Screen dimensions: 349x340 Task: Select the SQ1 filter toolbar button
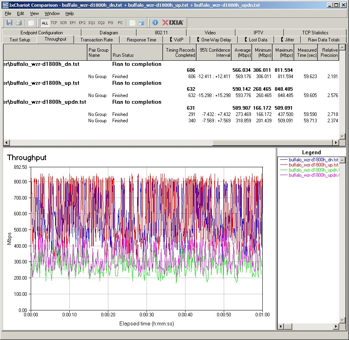[x=92, y=23]
